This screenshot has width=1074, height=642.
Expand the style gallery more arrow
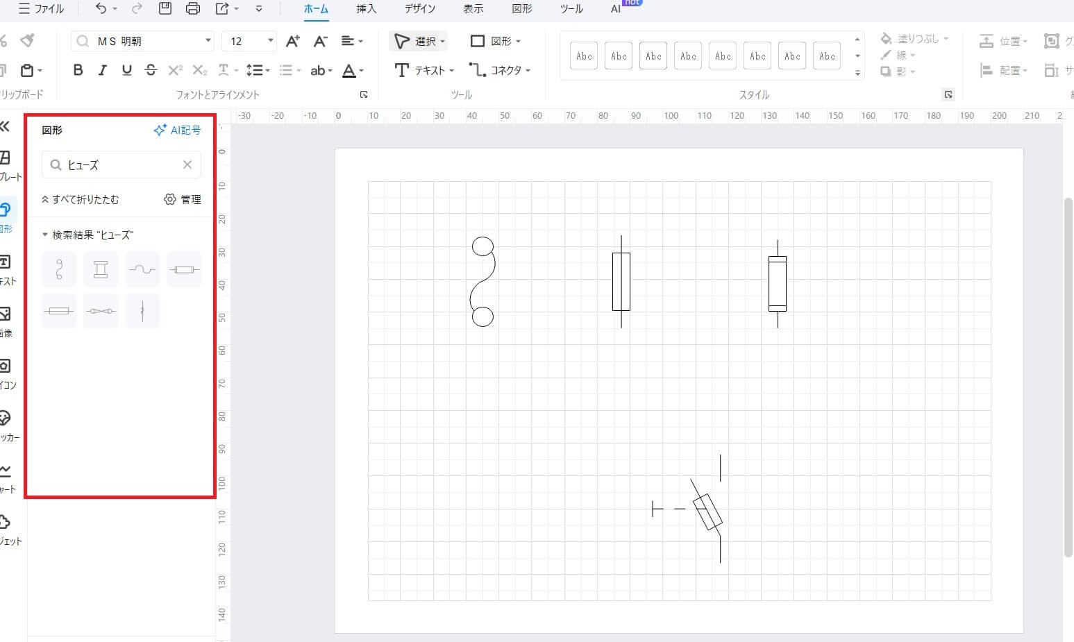pyautogui.click(x=857, y=73)
